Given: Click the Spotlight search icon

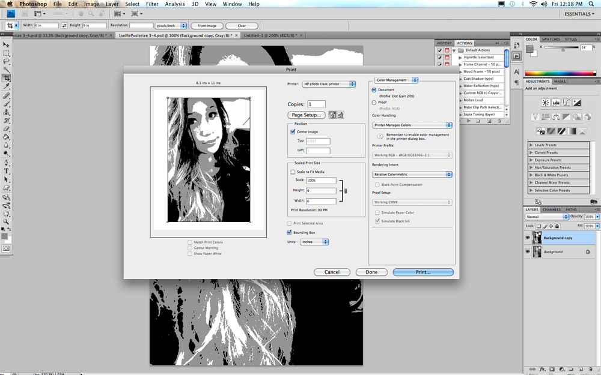Looking at the screenshot, I should [591, 4].
